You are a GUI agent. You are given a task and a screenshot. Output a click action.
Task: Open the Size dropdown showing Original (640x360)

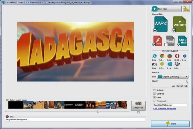click(x=173, y=77)
